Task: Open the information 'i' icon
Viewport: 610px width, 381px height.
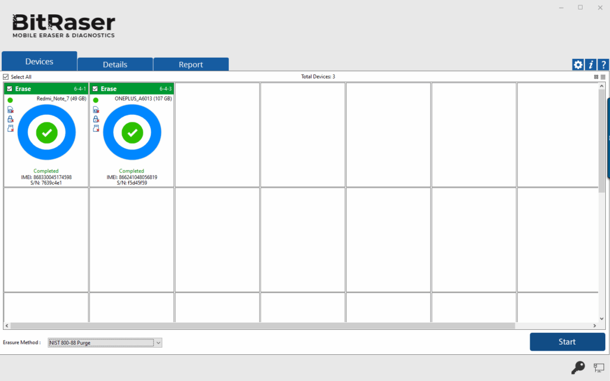Action: (x=590, y=64)
